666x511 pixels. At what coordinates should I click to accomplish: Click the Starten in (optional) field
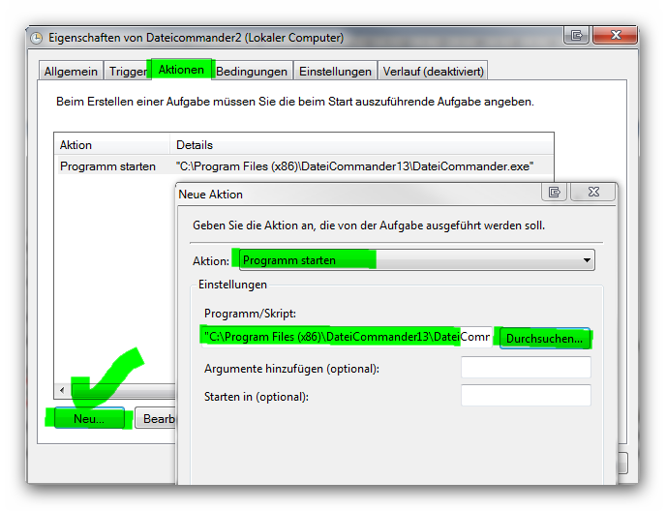tap(526, 396)
